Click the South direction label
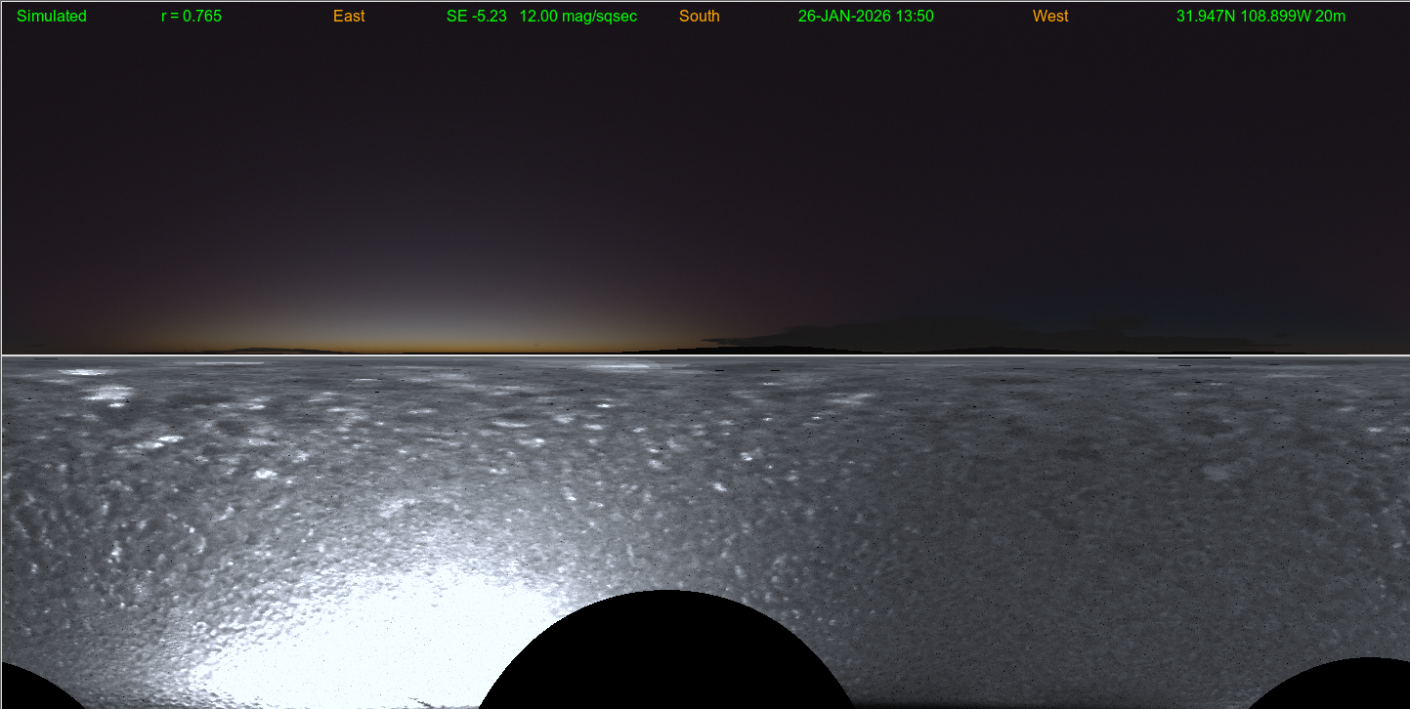1410x709 pixels. tap(700, 17)
